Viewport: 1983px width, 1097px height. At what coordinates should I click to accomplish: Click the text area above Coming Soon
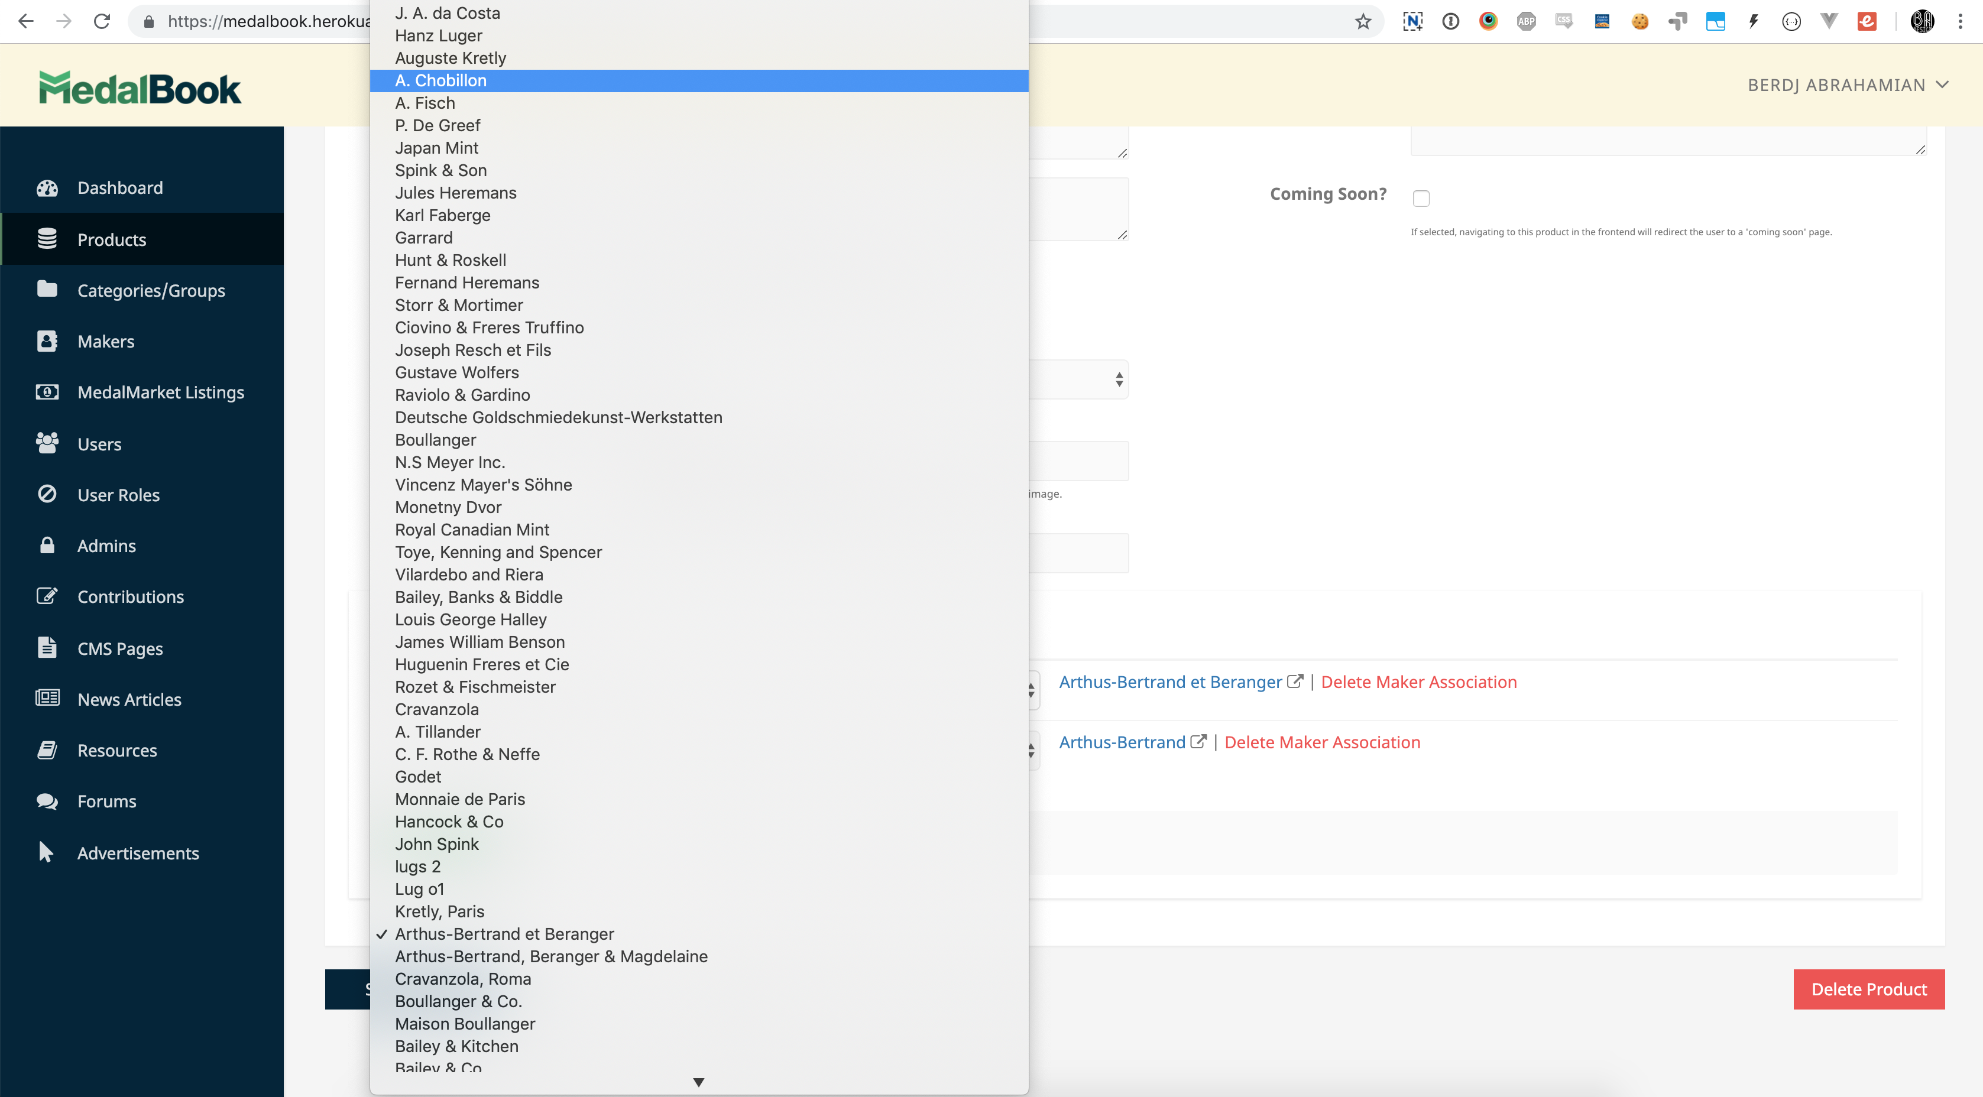click(1669, 142)
